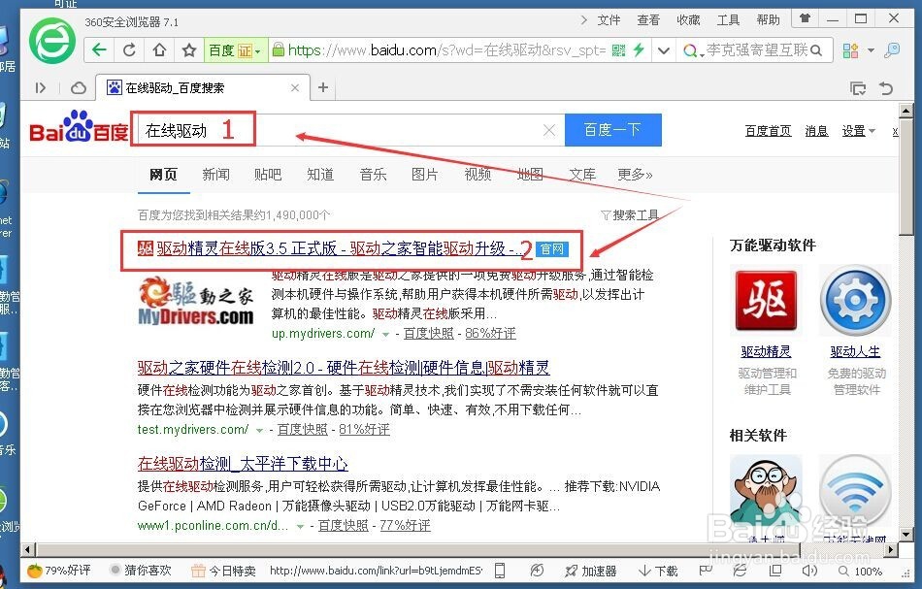922x589 pixels.
Task: Open the 77%好评 link
Action: click(405, 526)
